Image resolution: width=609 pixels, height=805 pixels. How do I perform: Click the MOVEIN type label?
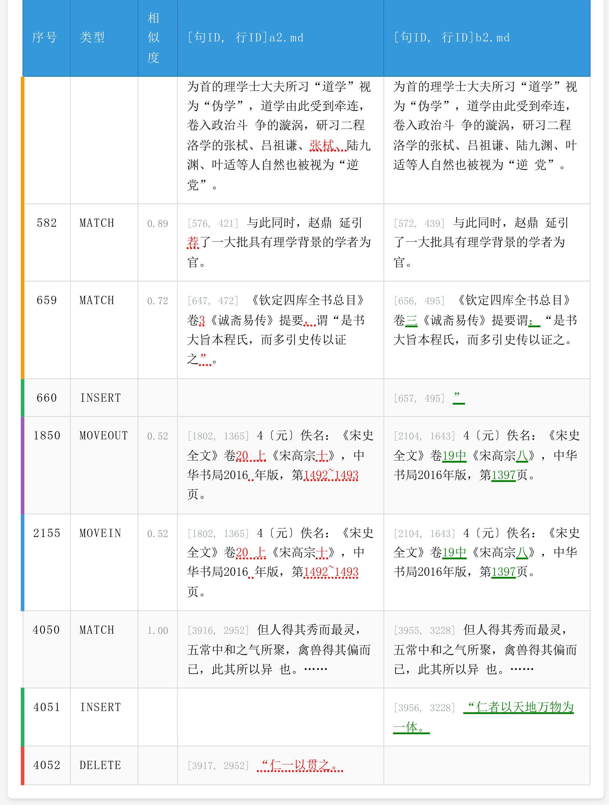tap(100, 533)
